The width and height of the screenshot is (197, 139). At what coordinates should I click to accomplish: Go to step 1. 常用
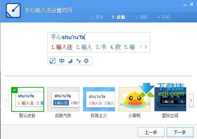coord(97,17)
